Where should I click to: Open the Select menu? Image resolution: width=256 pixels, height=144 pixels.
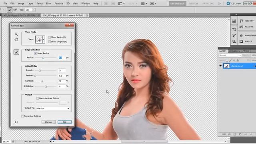[x=40, y=4]
